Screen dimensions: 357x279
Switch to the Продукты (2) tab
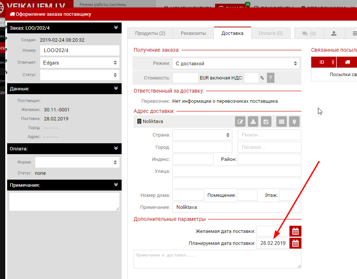point(150,33)
